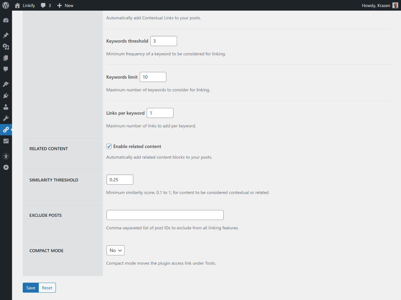Click the WordPress logo in the admin bar

(5, 5)
